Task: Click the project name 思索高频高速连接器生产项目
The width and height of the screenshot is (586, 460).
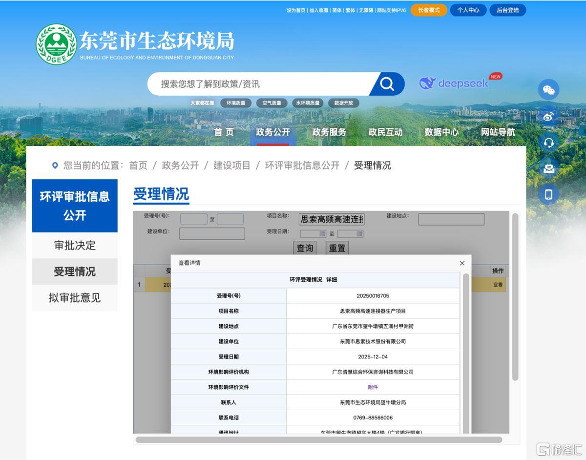Action: (373, 311)
